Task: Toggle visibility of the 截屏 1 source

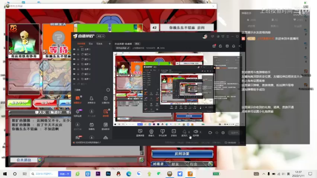Action: (74, 79)
